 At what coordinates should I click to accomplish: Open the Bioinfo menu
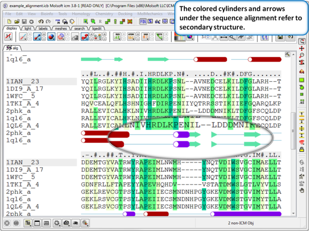click(x=47, y=14)
